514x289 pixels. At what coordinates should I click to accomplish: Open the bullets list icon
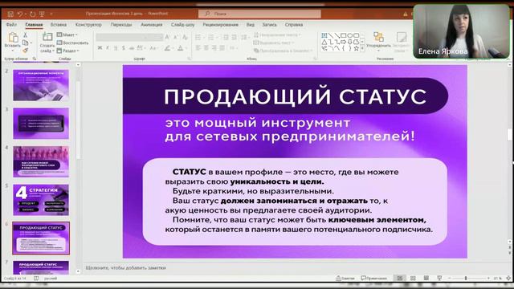click(198, 38)
